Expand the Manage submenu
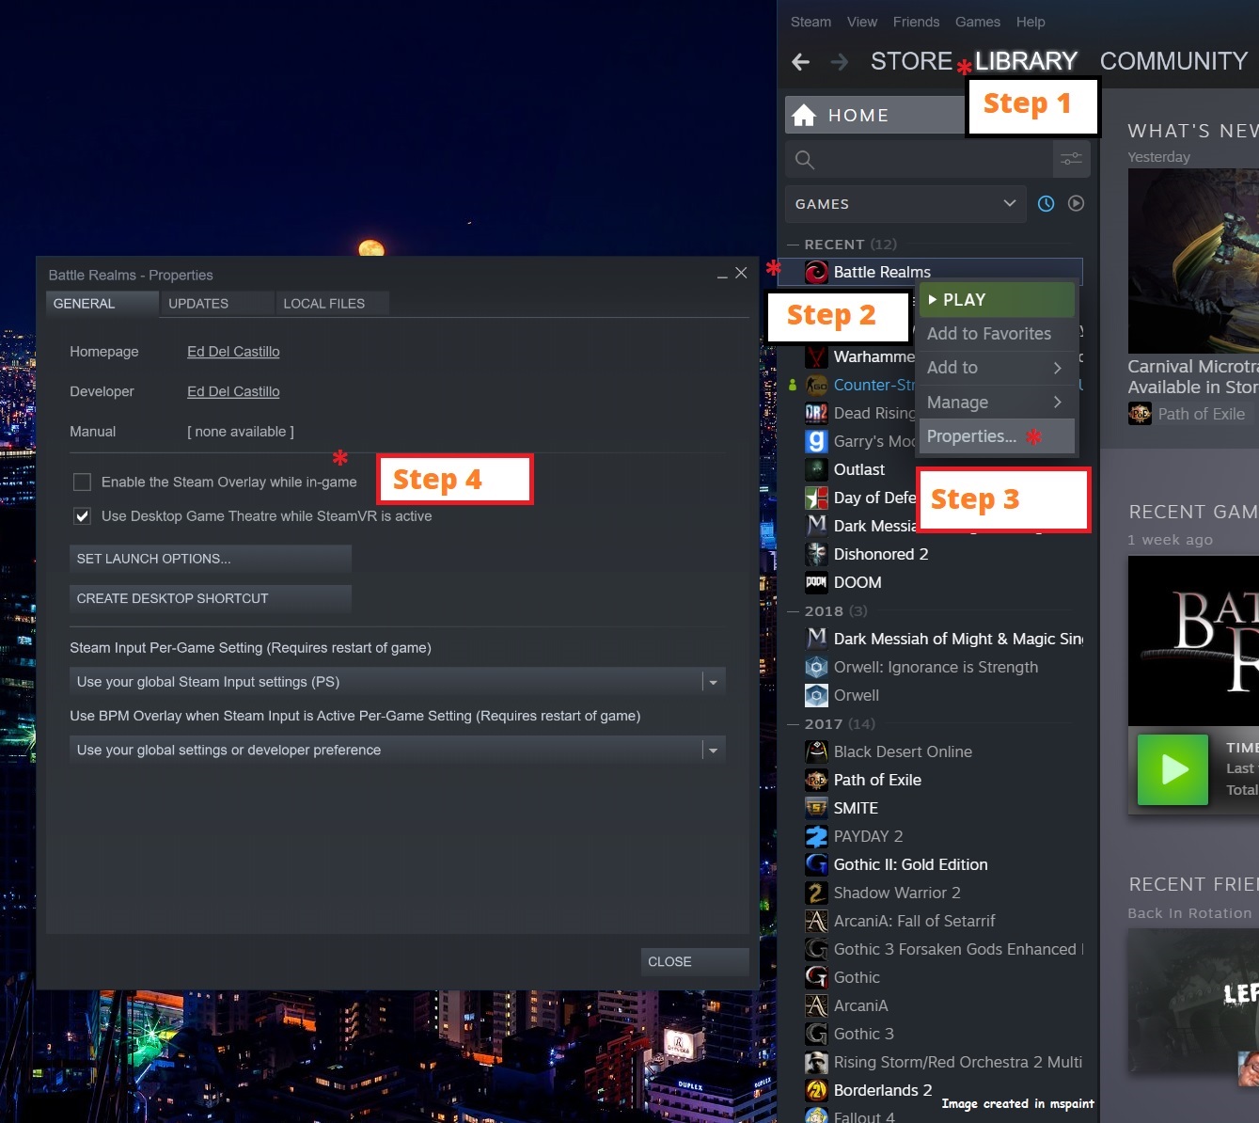The image size is (1259, 1123). coord(997,403)
